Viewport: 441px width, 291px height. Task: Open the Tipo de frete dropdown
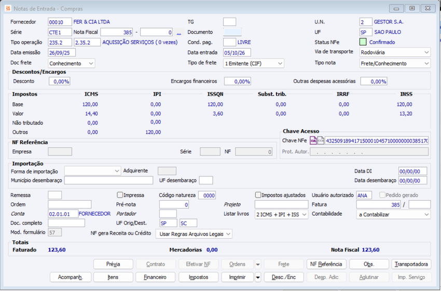pyautogui.click(x=253, y=63)
